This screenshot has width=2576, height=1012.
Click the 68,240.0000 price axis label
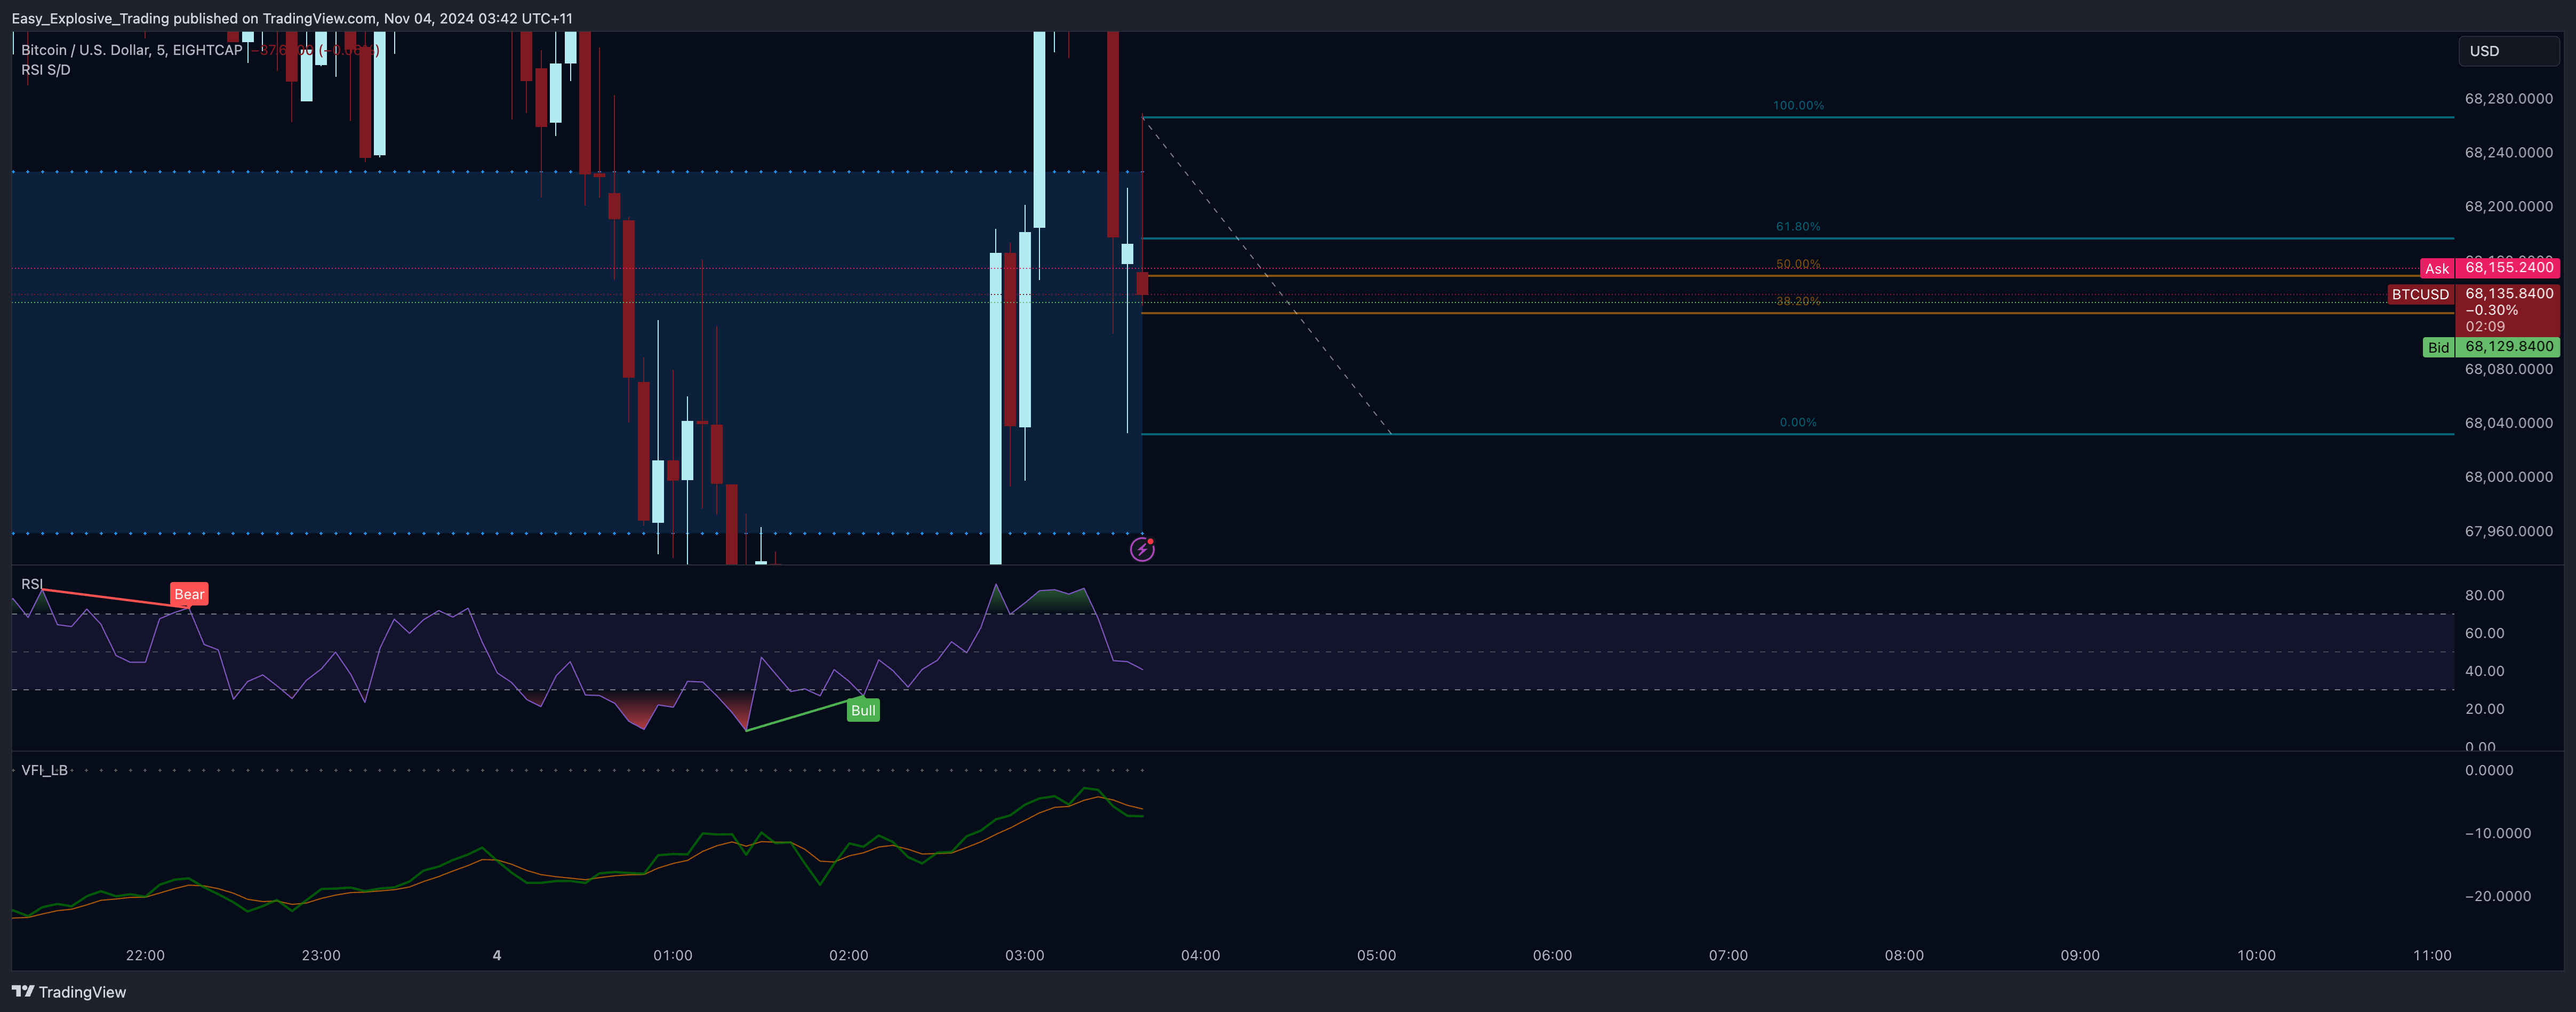(x=2508, y=153)
